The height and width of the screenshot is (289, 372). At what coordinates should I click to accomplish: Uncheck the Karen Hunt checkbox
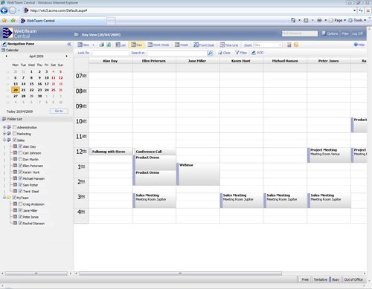pyautogui.click(x=21, y=172)
